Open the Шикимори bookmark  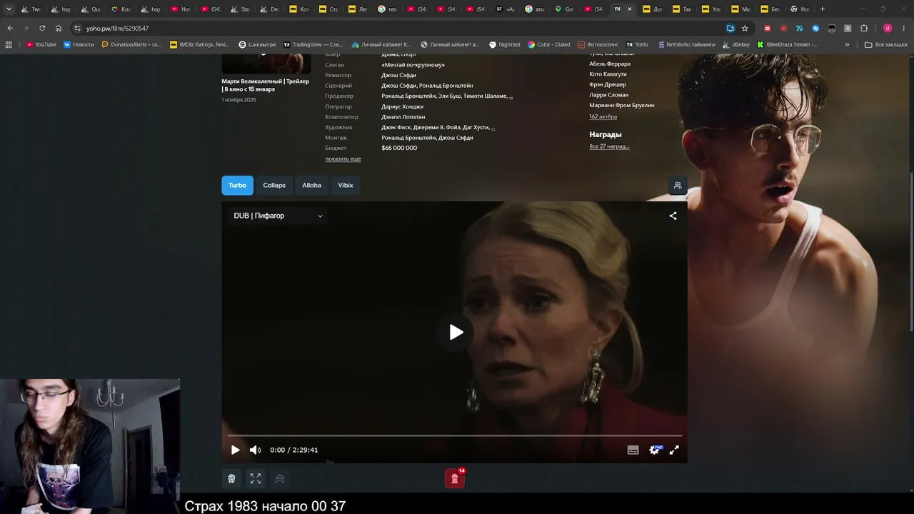click(x=257, y=44)
